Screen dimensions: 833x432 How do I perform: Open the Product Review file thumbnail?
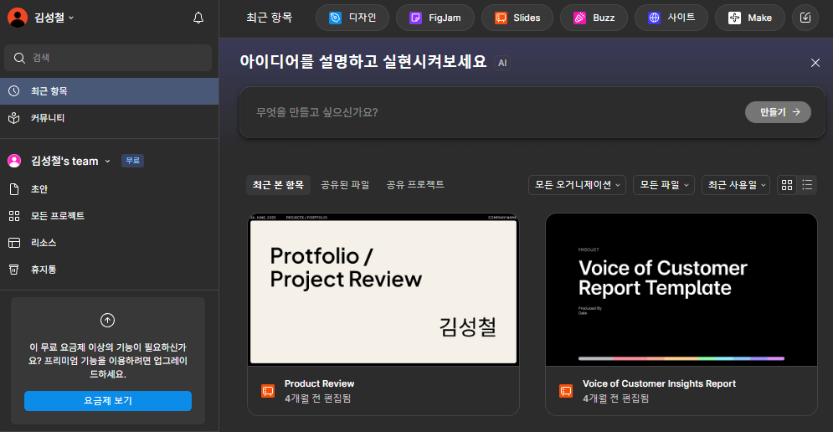pyautogui.click(x=383, y=290)
